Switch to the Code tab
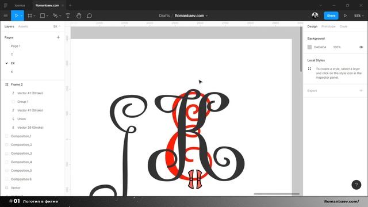Viewport: 368px width, 207px height. pyautogui.click(x=343, y=26)
